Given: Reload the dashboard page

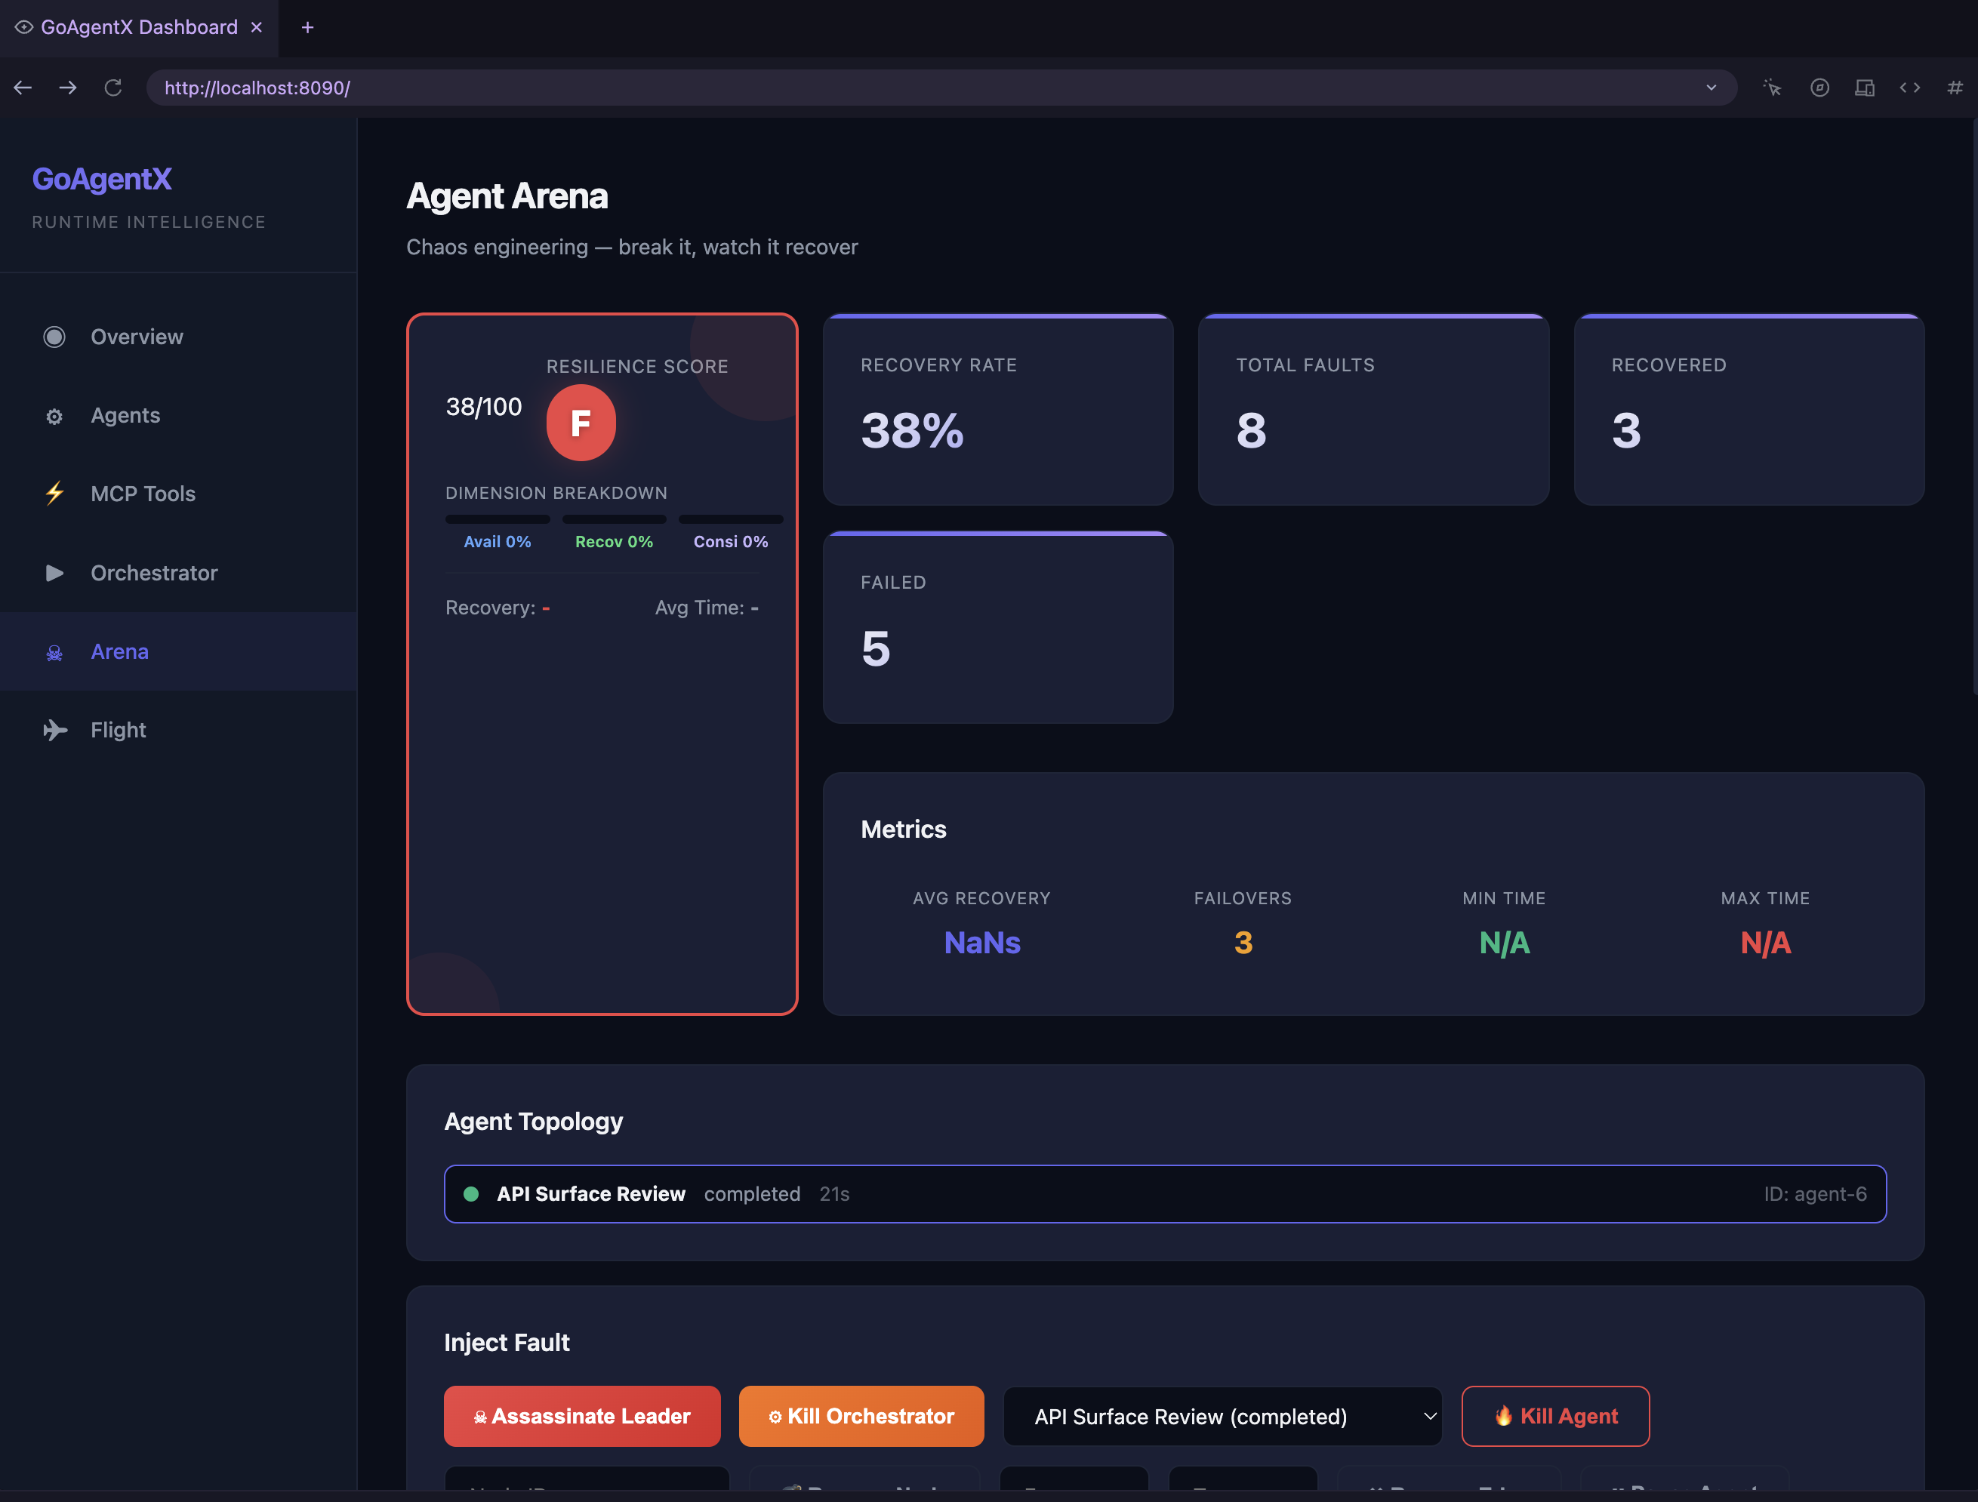Looking at the screenshot, I should [x=113, y=88].
